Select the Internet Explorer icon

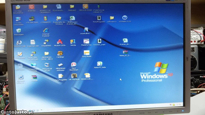pos(46,30)
